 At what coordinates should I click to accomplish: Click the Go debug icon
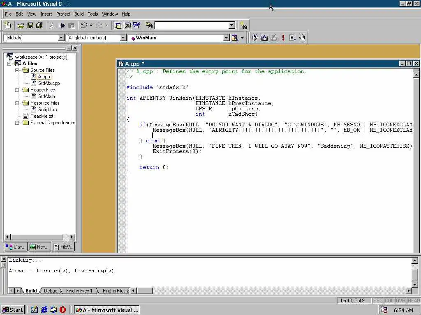pyautogui.click(x=293, y=37)
